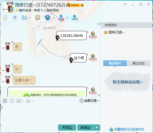This screenshot has height=133, width=153.
Task: Click the star icon beside 流年已逝~ in details
Action: click(x=106, y=32)
